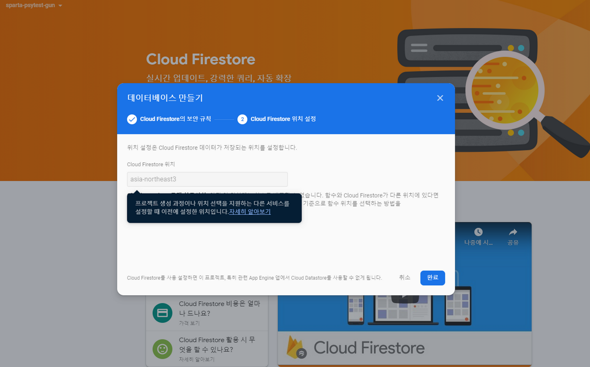
Task: Click the Firebase Firestore logo in video
Action: [297, 347]
